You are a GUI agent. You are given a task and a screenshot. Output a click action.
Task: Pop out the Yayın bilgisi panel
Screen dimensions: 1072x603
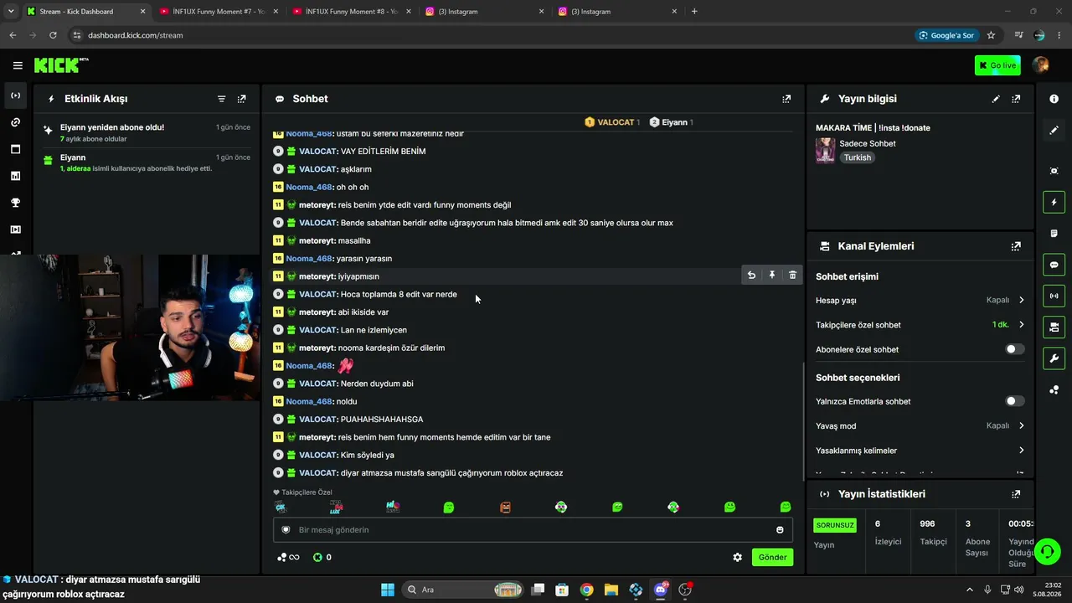(x=1016, y=99)
